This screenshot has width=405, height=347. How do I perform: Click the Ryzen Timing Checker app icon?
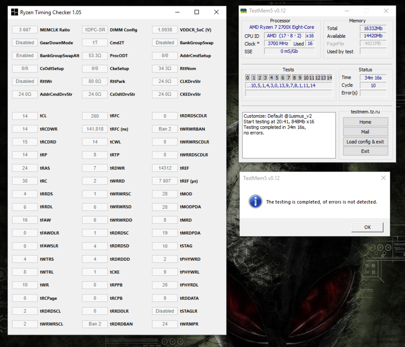tap(14, 12)
